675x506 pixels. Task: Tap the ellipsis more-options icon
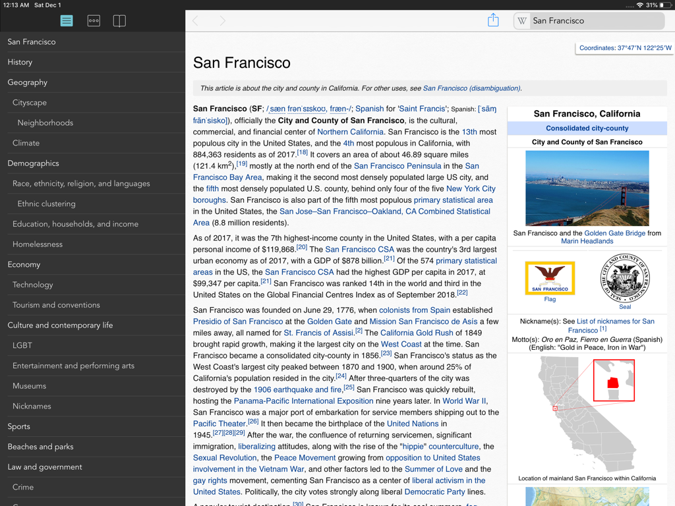(x=93, y=20)
